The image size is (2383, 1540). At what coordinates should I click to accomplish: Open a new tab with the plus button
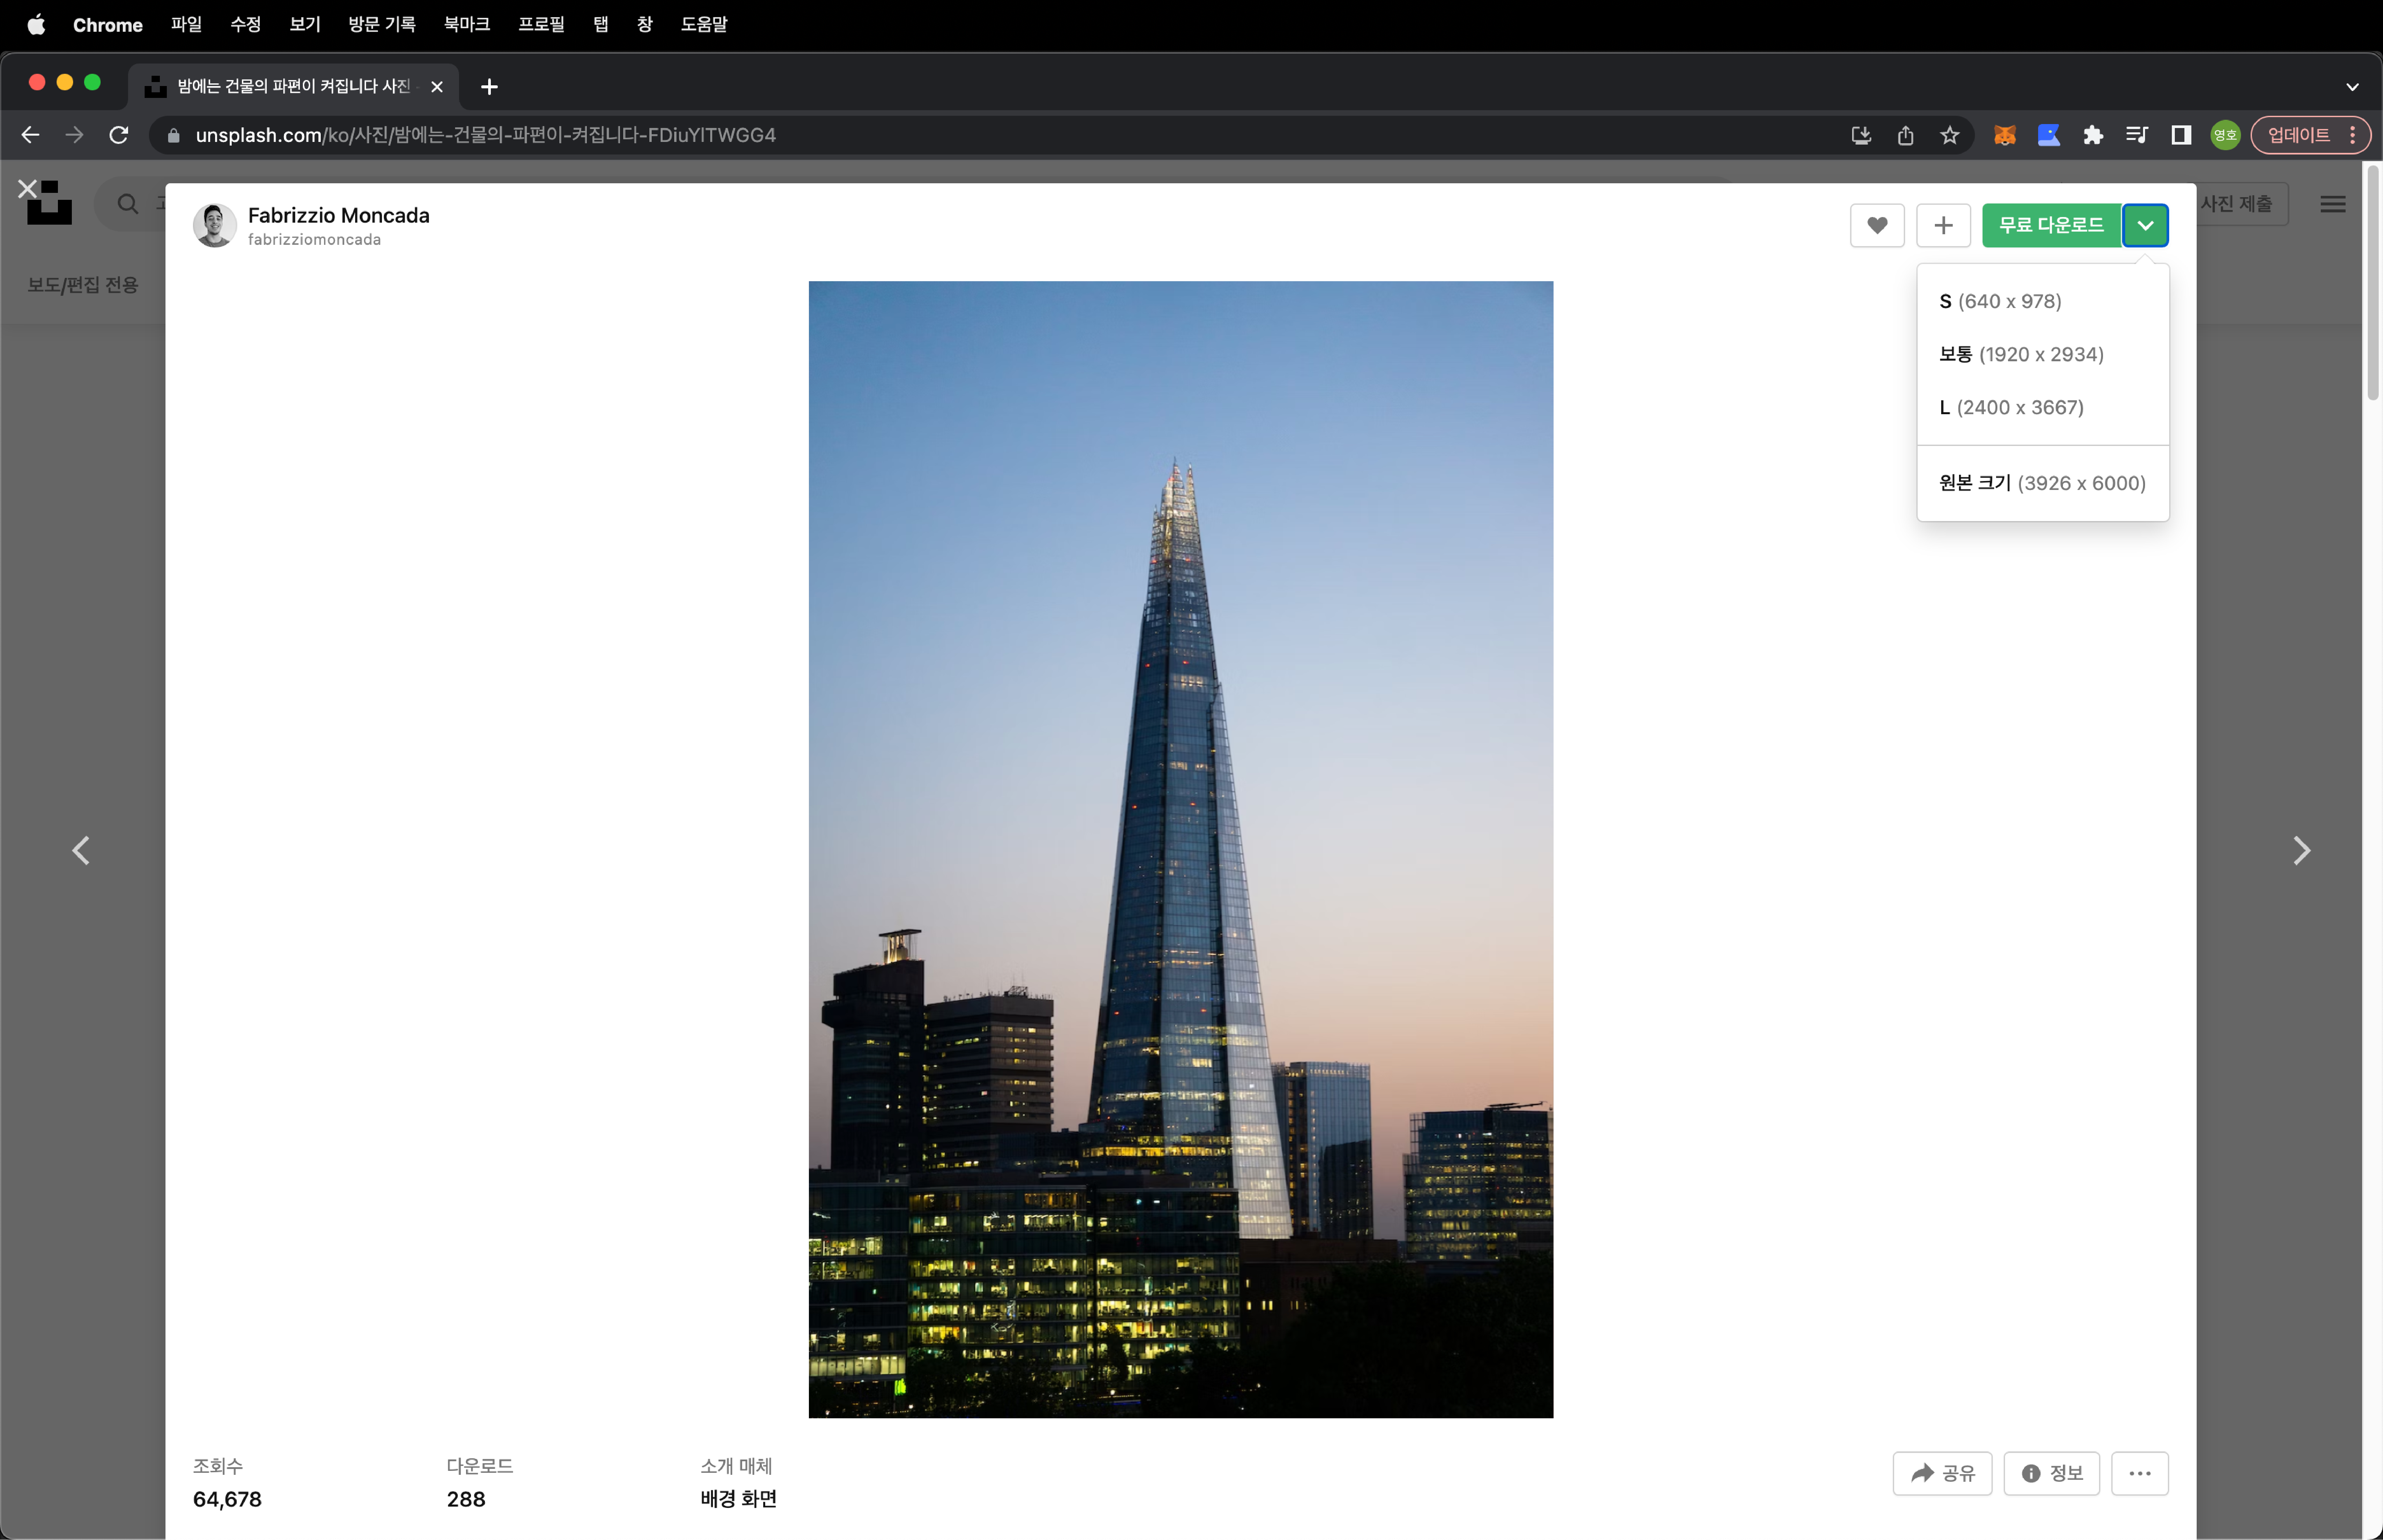[x=489, y=87]
